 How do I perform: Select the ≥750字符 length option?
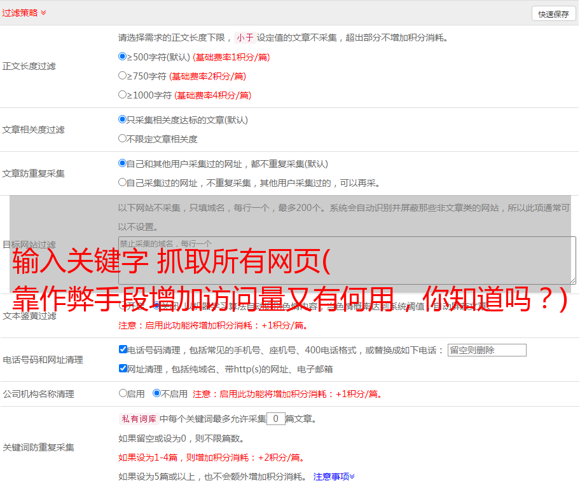(x=123, y=76)
